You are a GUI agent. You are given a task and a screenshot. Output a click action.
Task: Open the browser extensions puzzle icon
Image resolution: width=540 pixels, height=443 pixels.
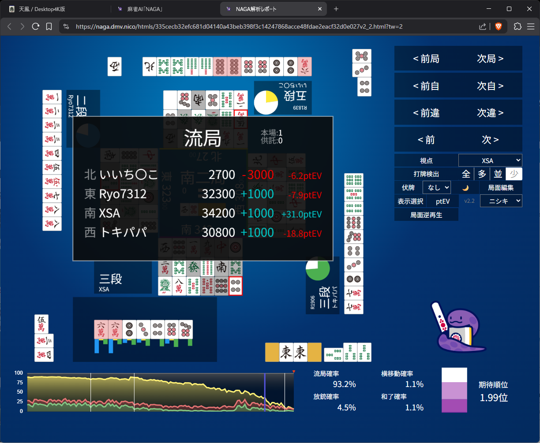[x=518, y=26]
